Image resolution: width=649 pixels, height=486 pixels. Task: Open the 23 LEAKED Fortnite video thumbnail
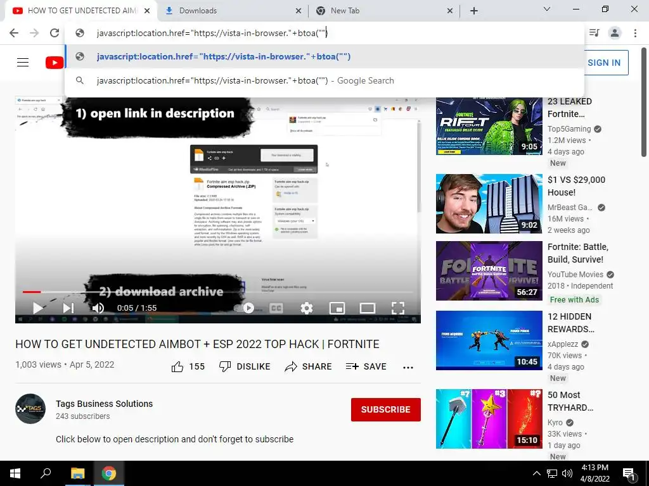pos(489,126)
